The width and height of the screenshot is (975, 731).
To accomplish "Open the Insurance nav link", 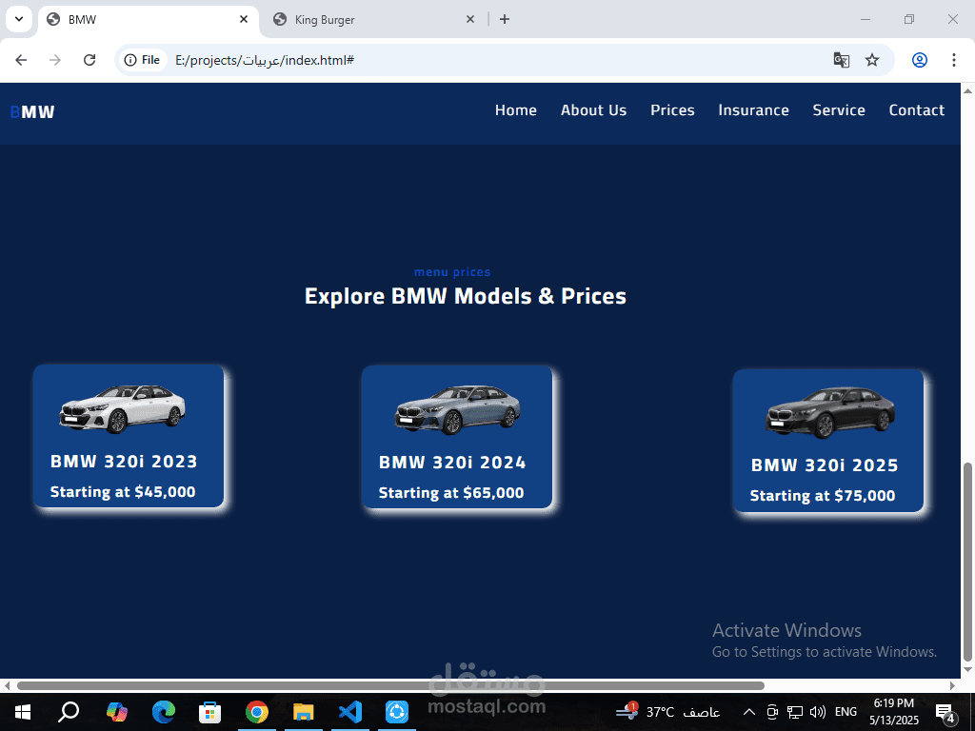I will [x=754, y=110].
